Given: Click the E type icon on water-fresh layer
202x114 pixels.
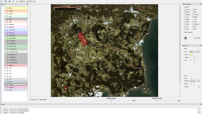Looking at the screenshot, I should [x=7, y=30].
